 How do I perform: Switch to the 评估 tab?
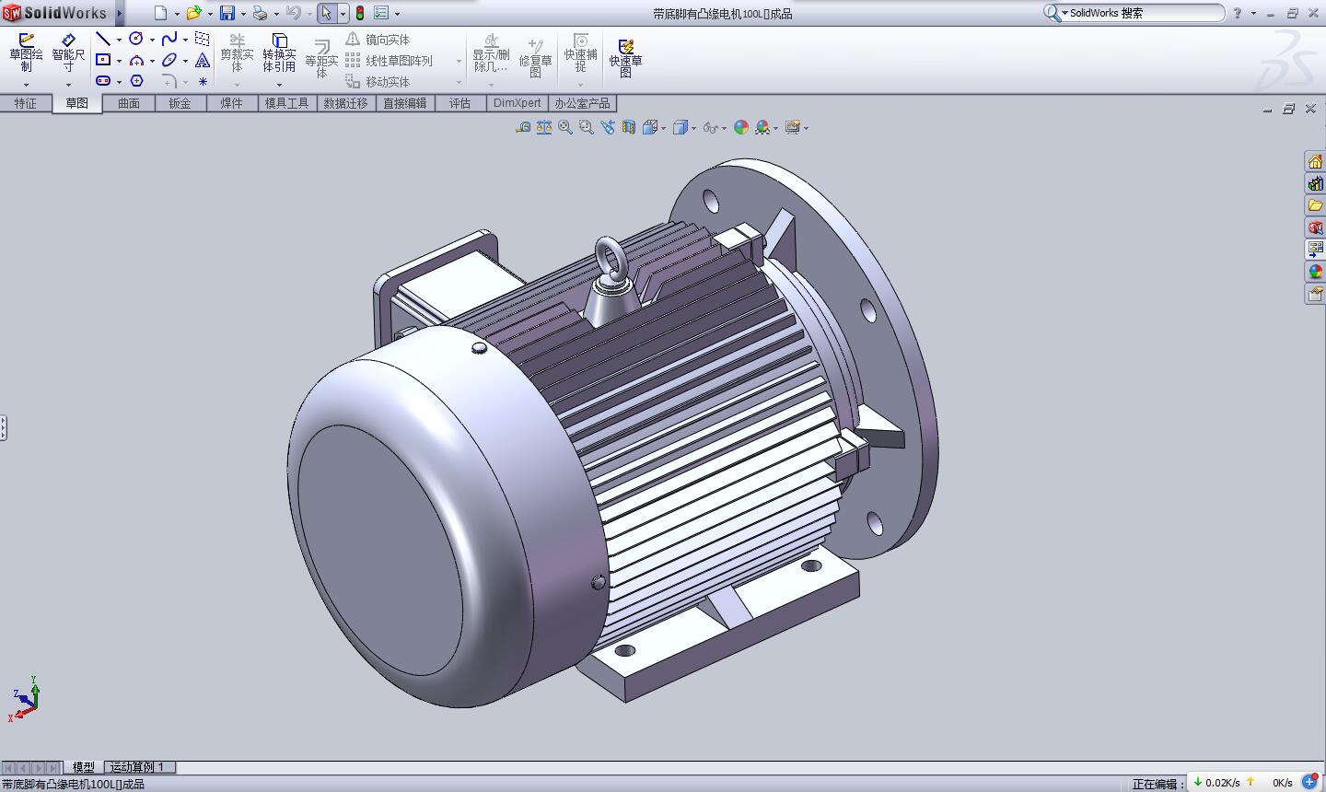pos(459,103)
